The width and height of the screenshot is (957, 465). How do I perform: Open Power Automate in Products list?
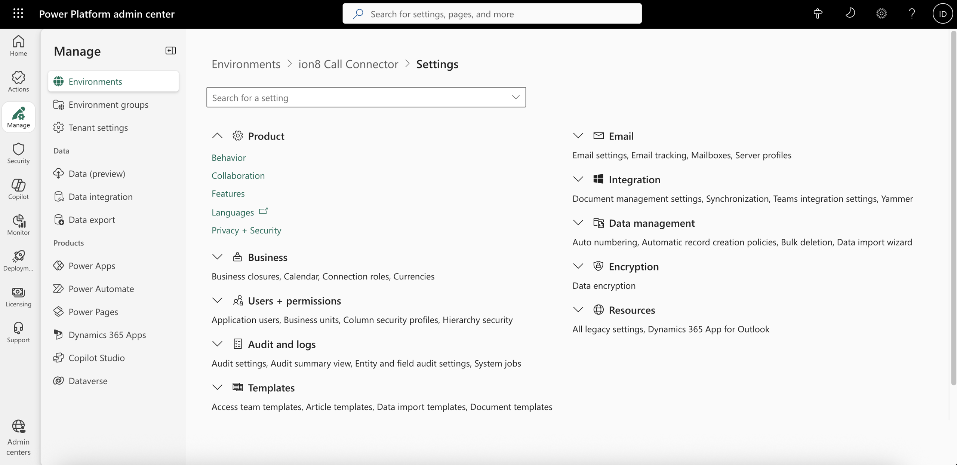[101, 289]
